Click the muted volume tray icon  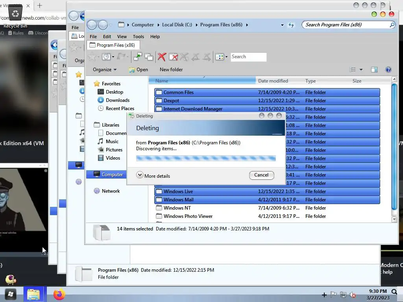click(x=353, y=295)
